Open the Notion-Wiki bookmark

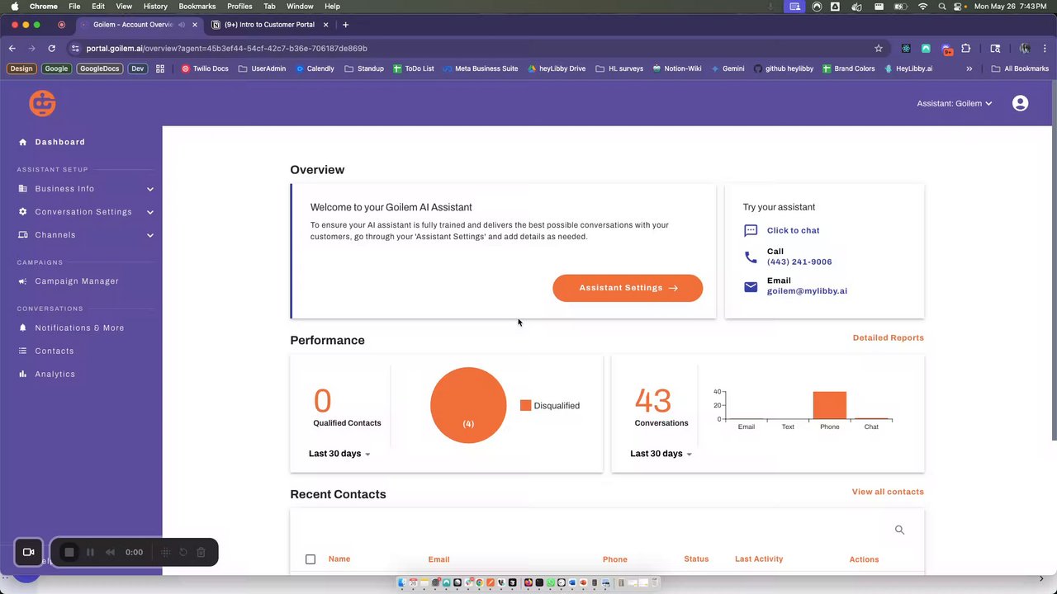point(677,68)
